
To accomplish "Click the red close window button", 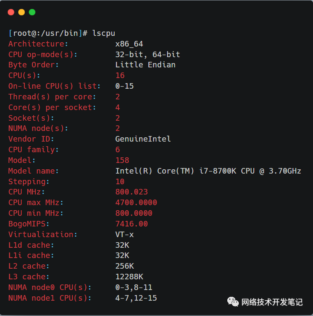I will [x=11, y=12].
